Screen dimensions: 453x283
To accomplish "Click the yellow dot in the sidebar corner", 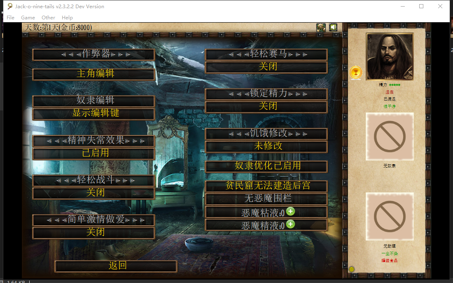I will [352, 269].
